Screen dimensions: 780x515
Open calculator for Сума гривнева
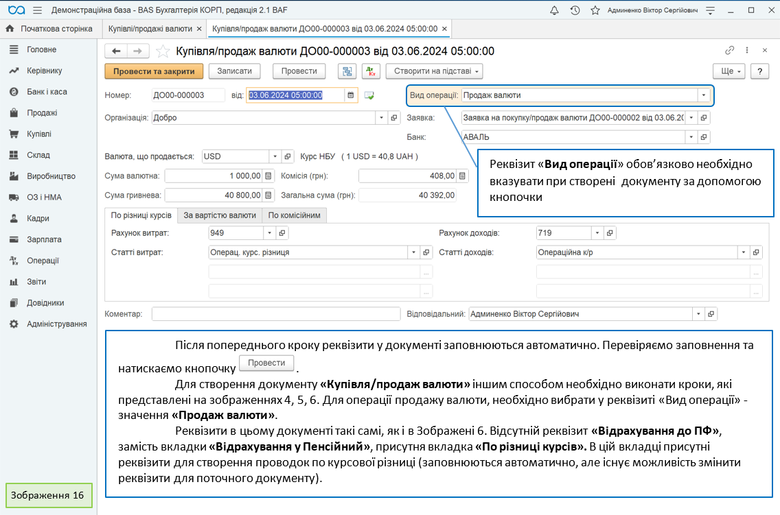[268, 195]
